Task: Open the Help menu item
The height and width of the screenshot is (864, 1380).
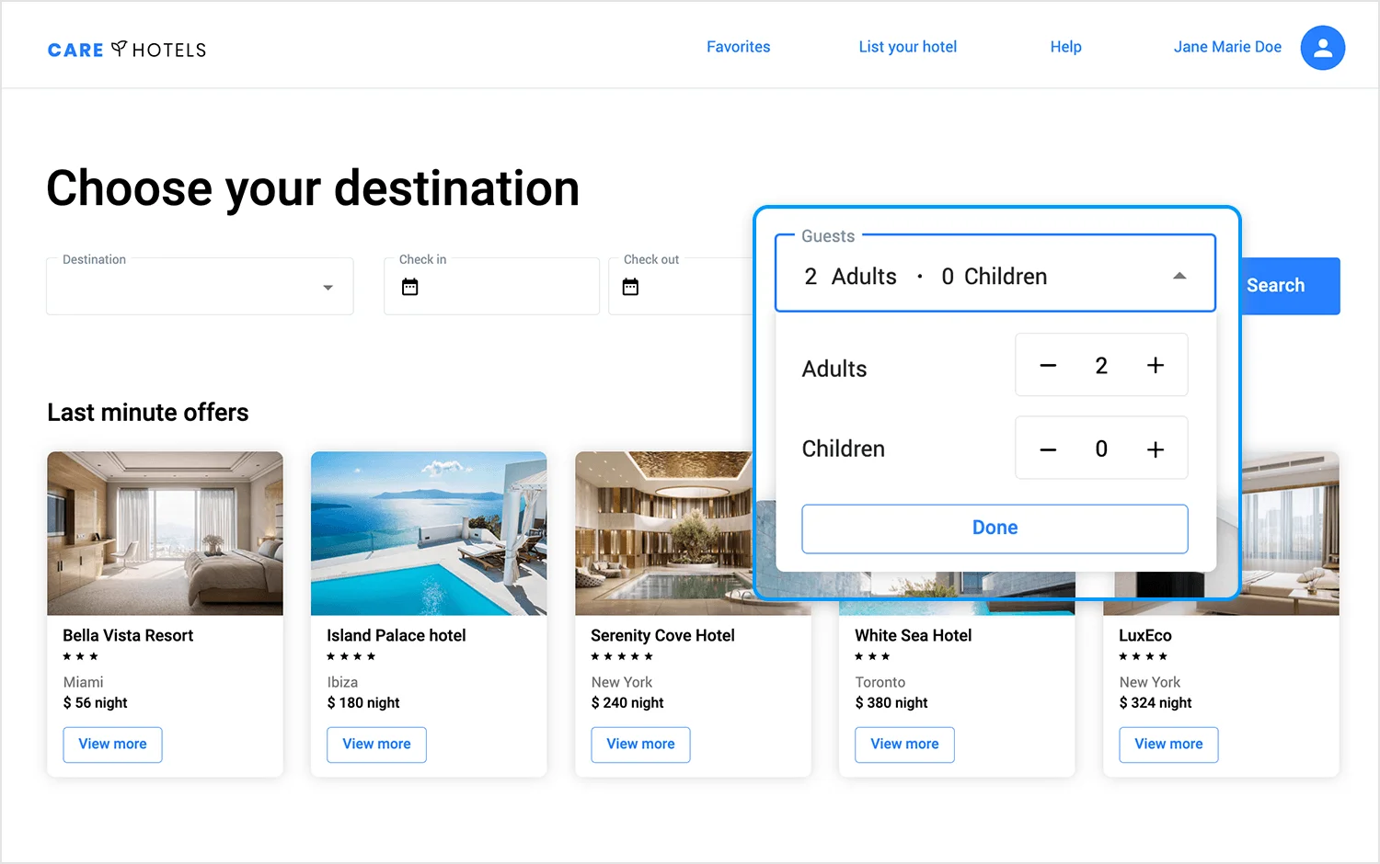Action: [1065, 47]
